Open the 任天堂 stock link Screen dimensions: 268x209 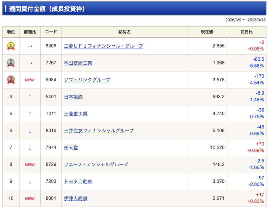[71, 148]
